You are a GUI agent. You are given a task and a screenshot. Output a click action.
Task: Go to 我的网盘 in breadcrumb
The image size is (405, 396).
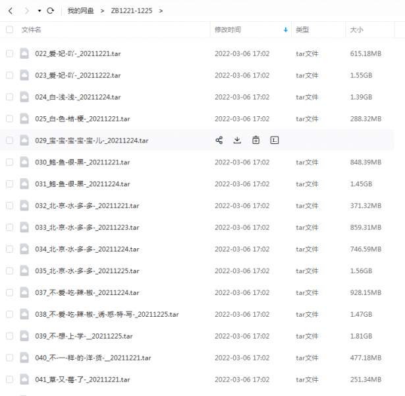[x=80, y=11]
